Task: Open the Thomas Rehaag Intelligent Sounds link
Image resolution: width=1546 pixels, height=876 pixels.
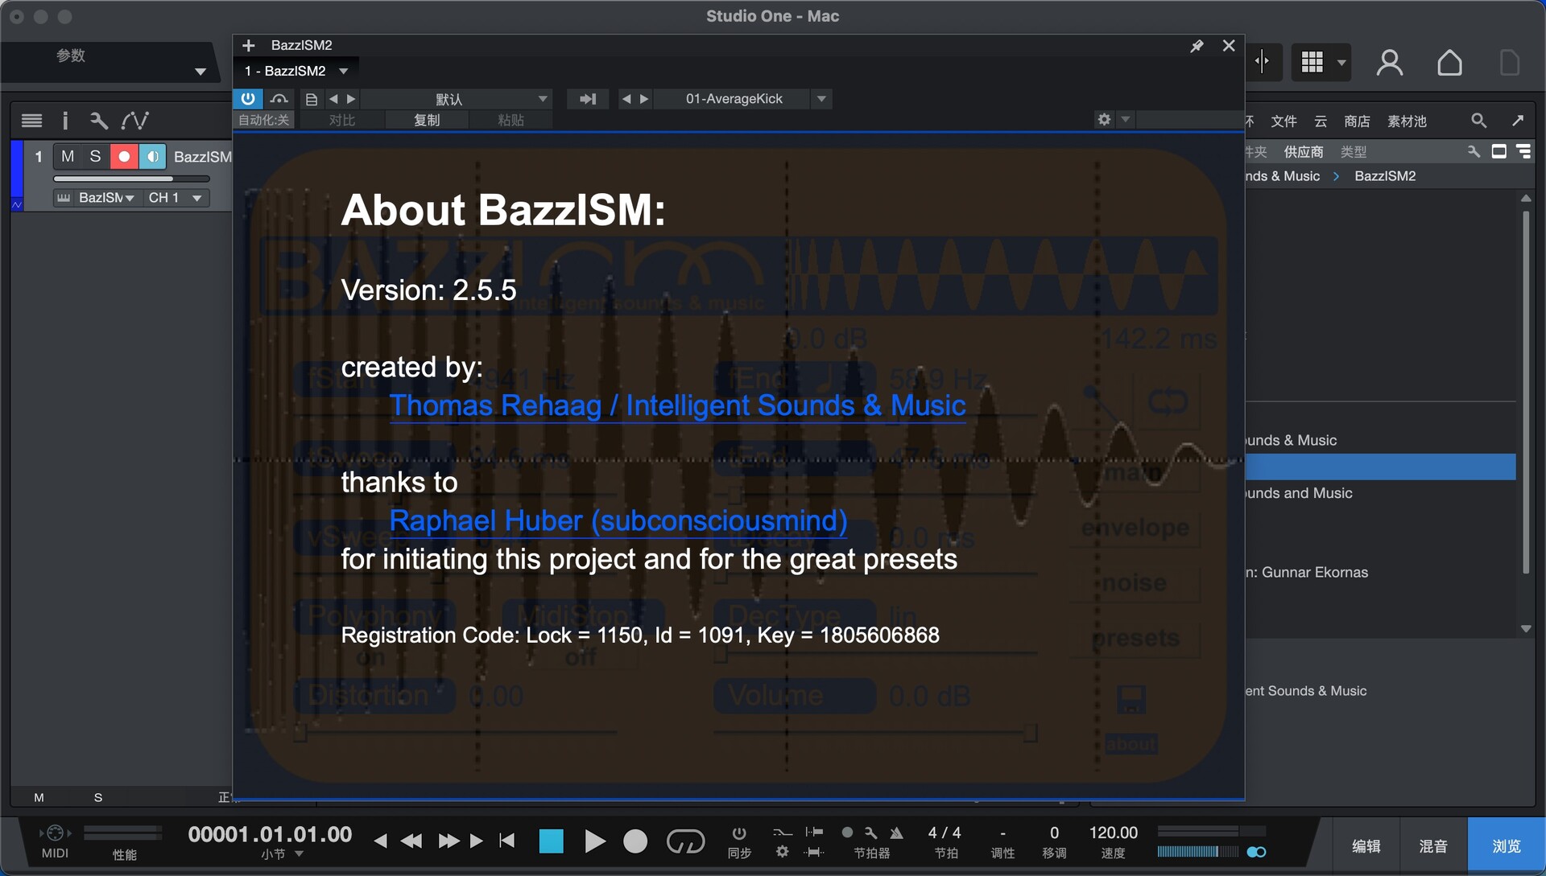Action: click(x=677, y=405)
